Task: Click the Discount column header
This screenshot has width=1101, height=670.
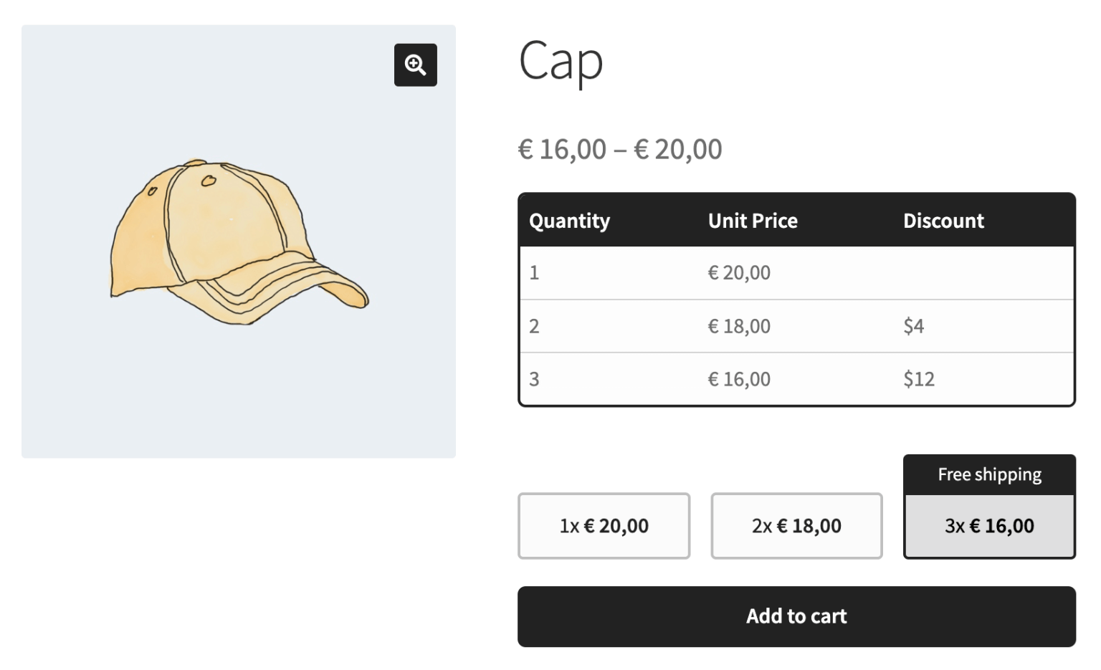Action: (943, 221)
